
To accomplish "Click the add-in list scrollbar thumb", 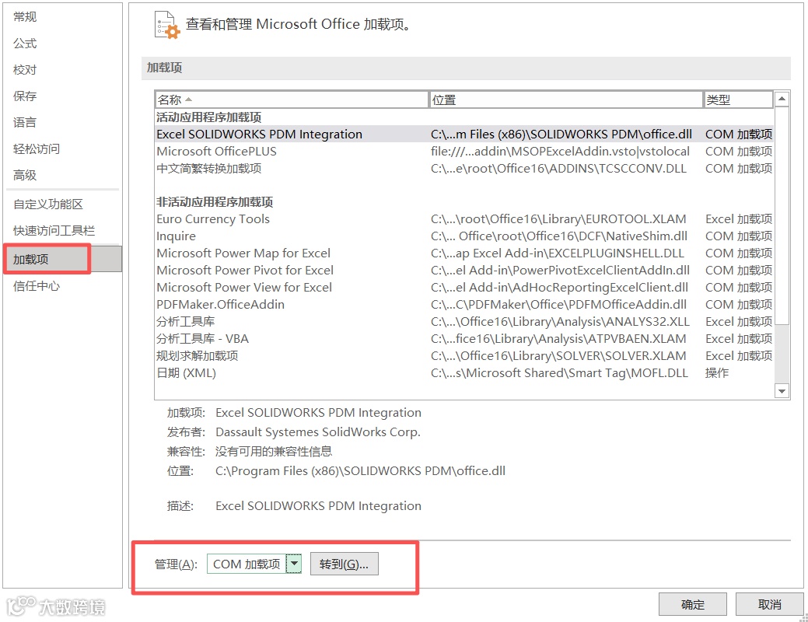I will coord(782,215).
